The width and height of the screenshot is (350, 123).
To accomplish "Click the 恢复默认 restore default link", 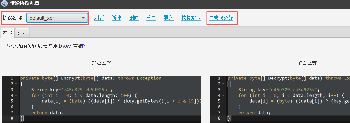I will pyautogui.click(x=191, y=18).
